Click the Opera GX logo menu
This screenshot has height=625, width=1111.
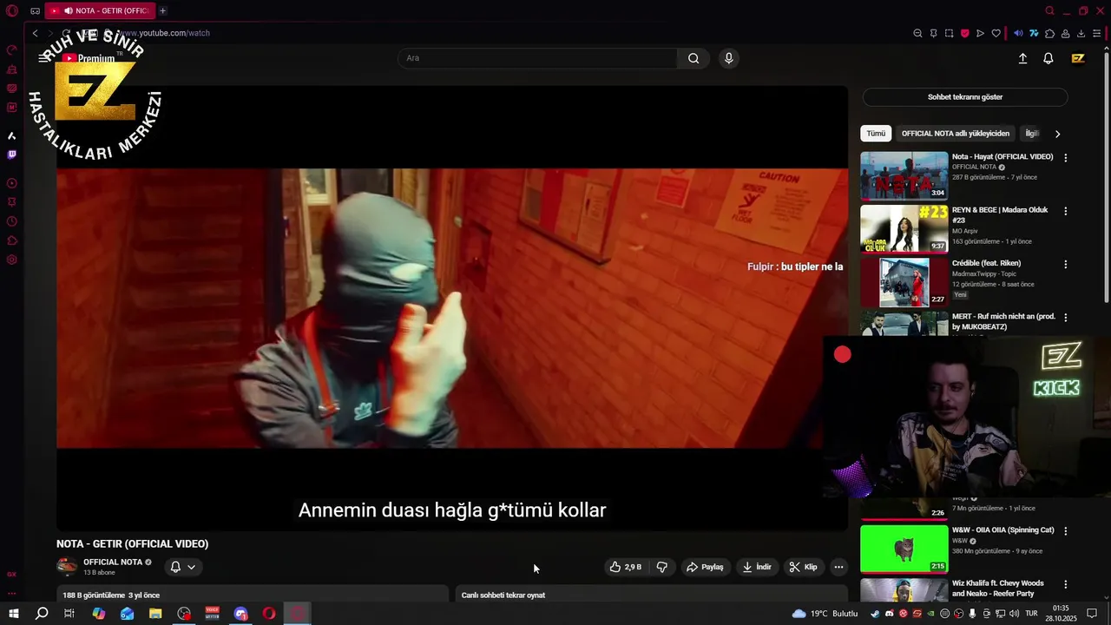click(12, 11)
